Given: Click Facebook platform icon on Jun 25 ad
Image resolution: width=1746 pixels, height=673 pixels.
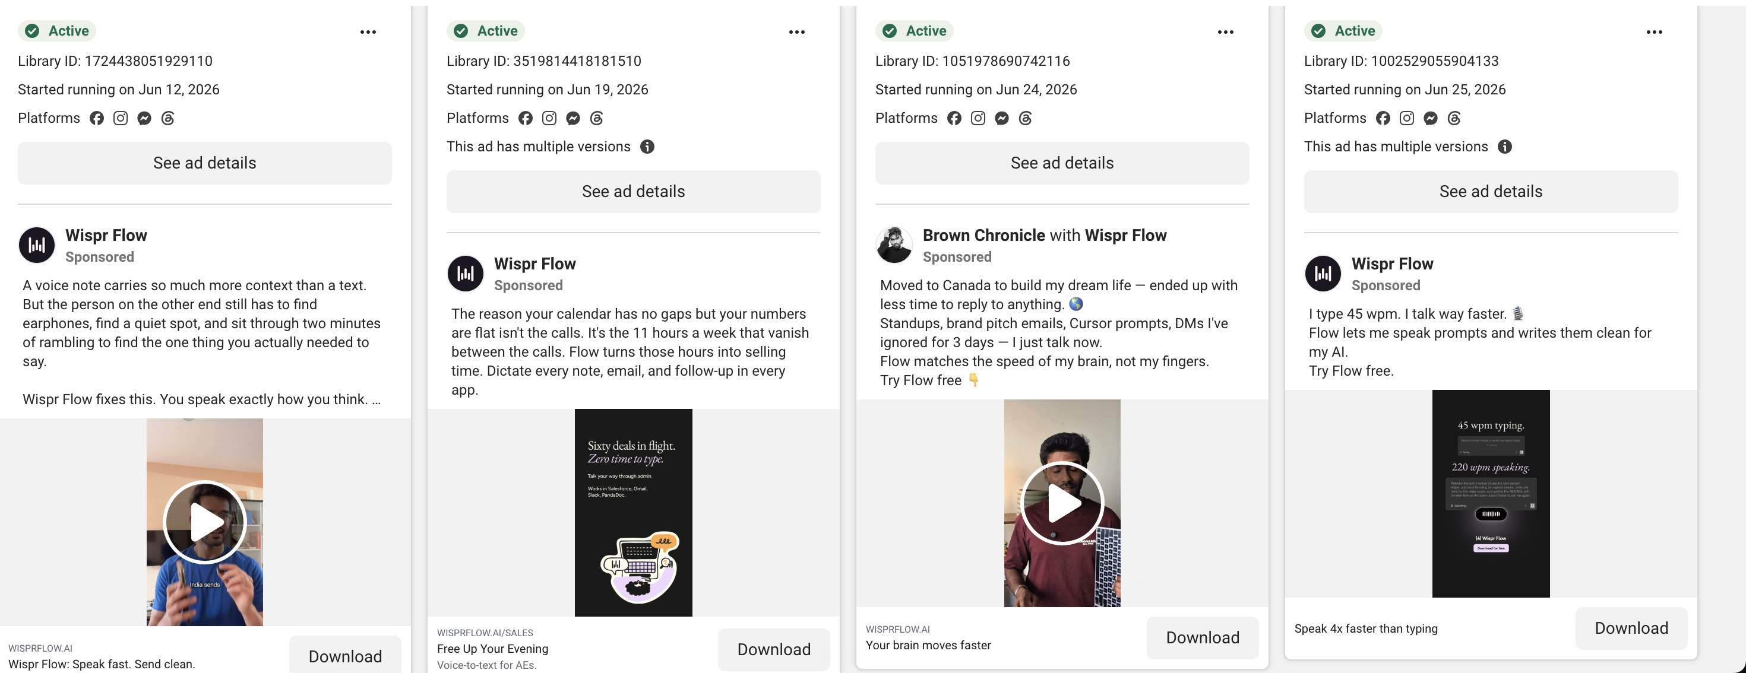Looking at the screenshot, I should (1383, 119).
